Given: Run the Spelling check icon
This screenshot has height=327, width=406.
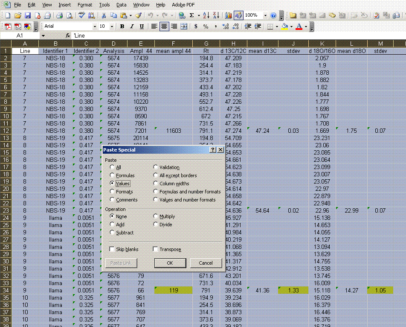Looking at the screenshot, I should coord(81,15).
